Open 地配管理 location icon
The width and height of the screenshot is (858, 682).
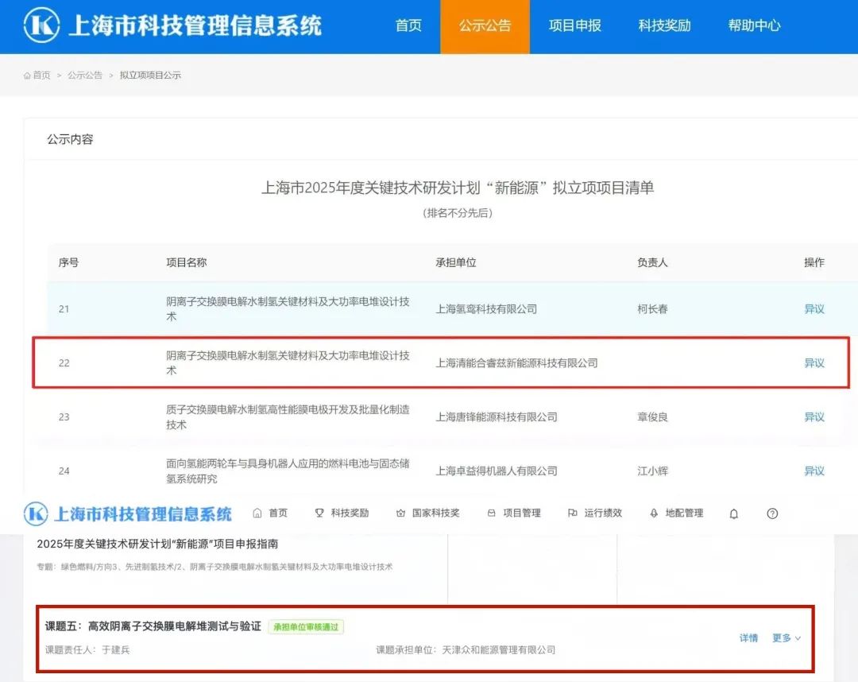point(653,513)
